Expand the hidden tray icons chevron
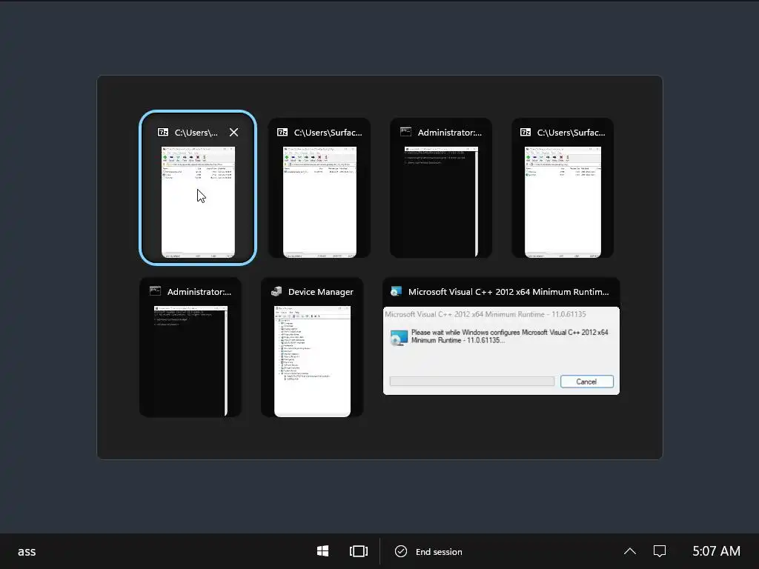 (x=630, y=551)
